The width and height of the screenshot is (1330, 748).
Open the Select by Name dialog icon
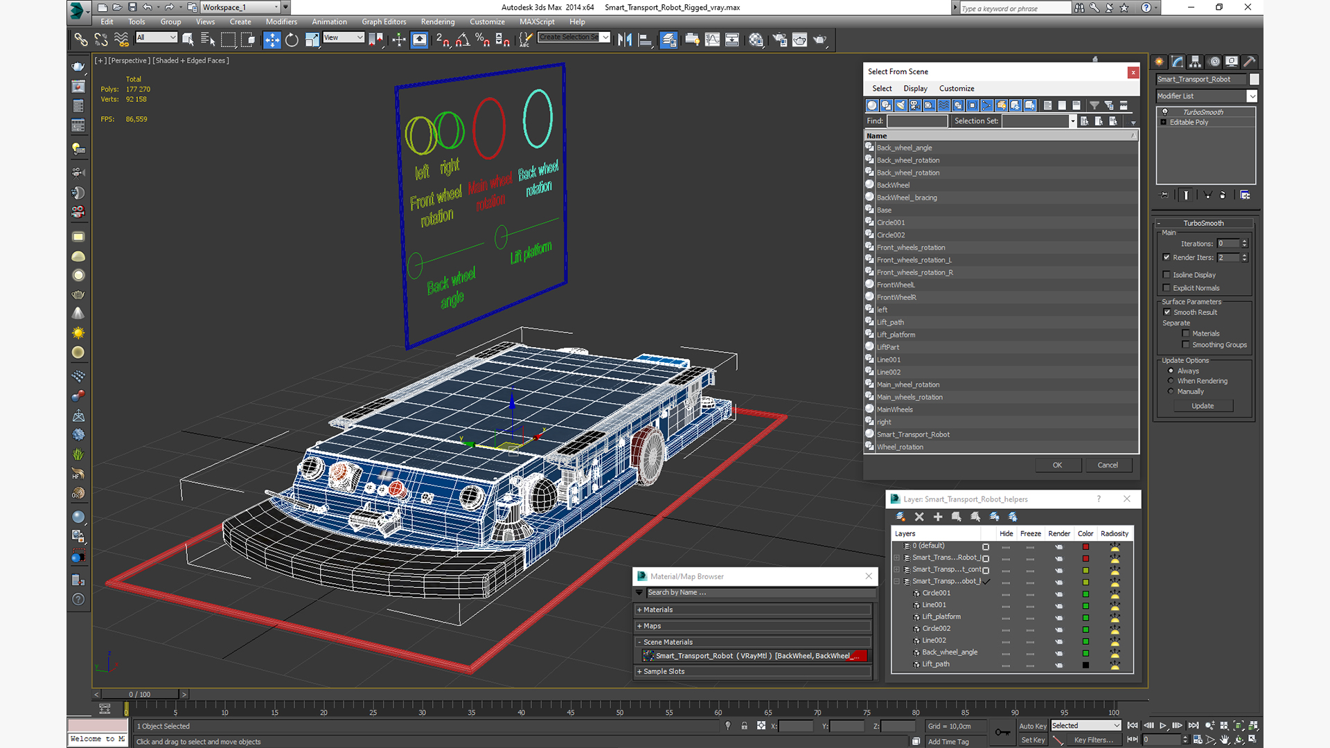coord(207,39)
